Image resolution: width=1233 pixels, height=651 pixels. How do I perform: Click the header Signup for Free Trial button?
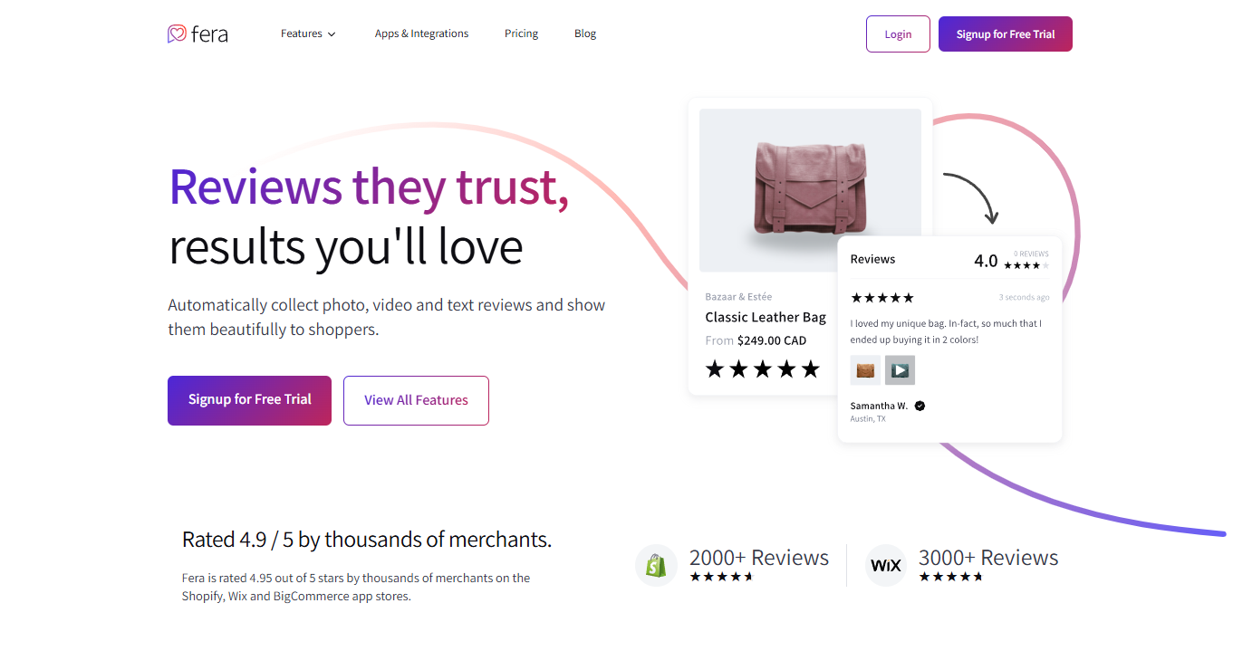click(x=1005, y=34)
